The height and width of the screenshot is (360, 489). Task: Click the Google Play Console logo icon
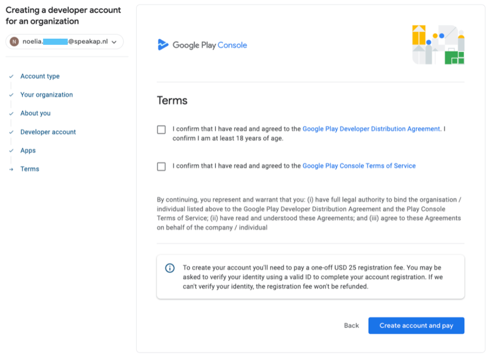[162, 45]
